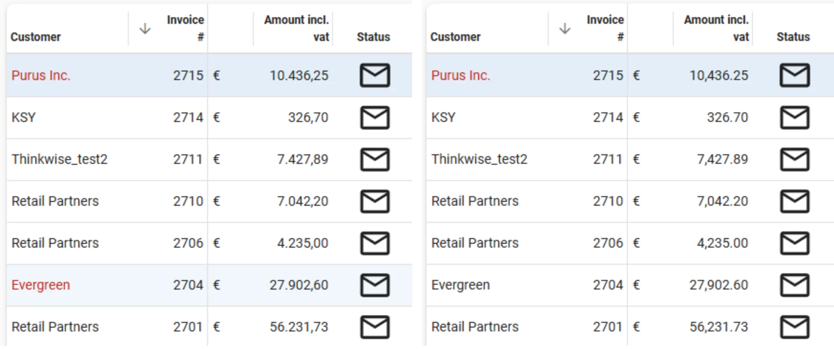Click sort arrow in the left table header
Viewport: 834px width, 349px height.
(x=145, y=29)
